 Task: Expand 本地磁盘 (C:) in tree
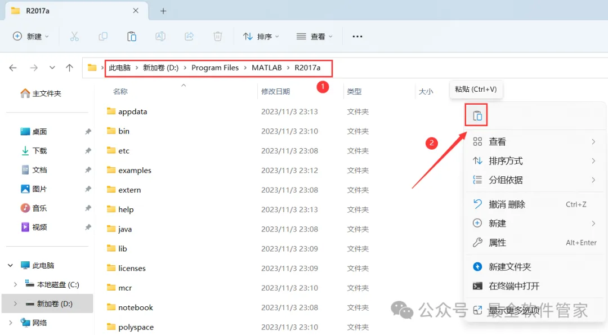click(x=15, y=284)
